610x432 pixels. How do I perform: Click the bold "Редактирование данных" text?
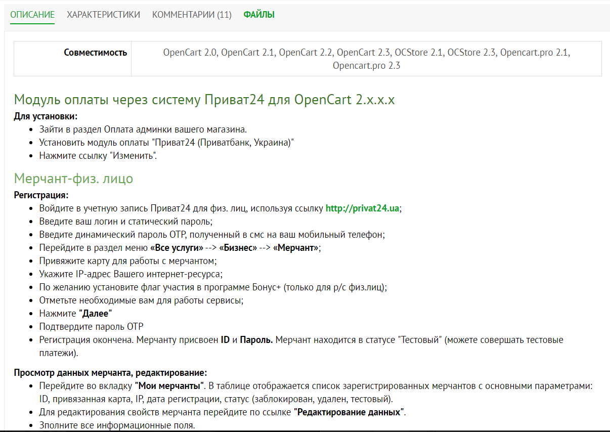(x=349, y=412)
